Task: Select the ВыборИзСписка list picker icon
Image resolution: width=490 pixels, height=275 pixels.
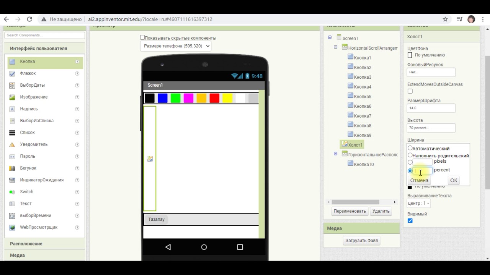Action: (x=12, y=121)
